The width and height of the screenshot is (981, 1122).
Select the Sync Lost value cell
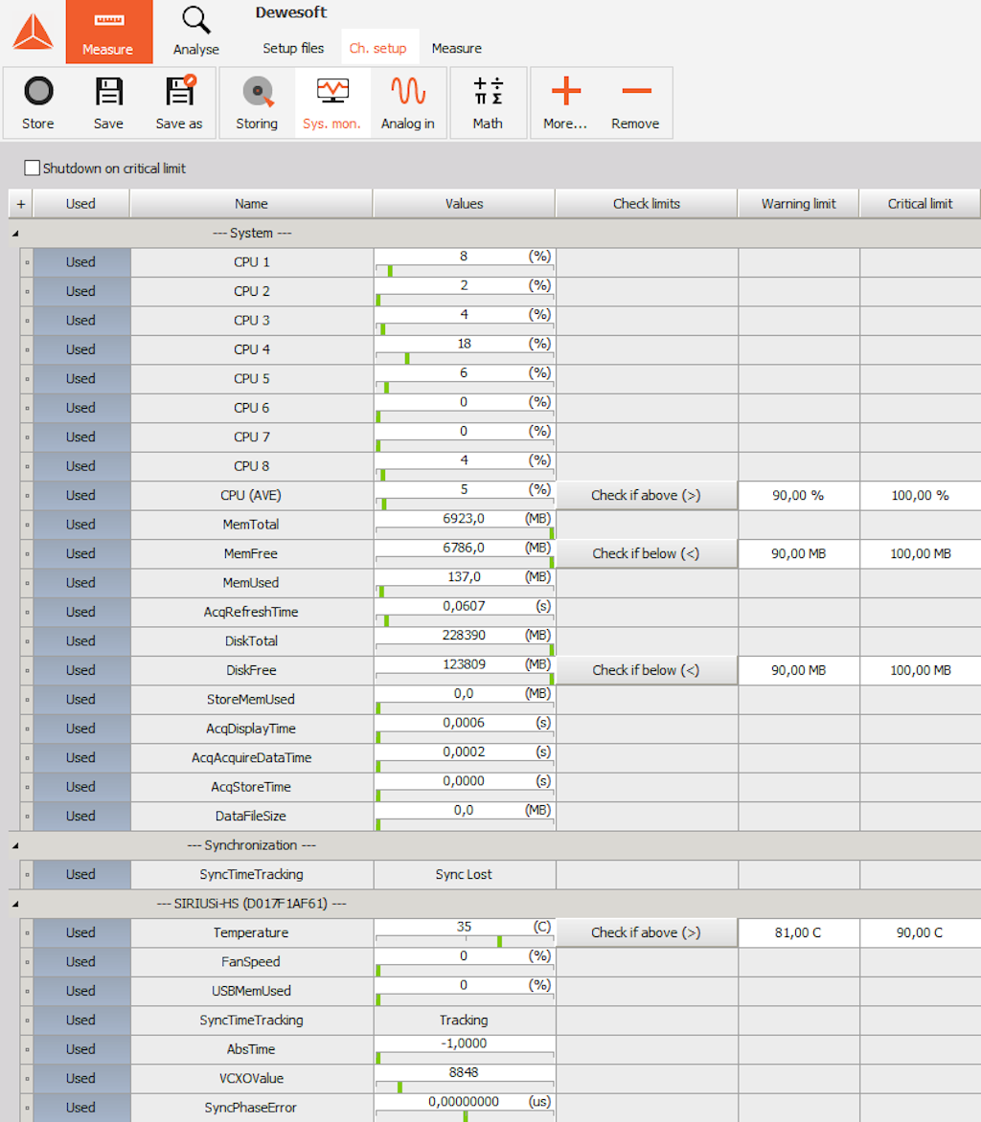465,874
